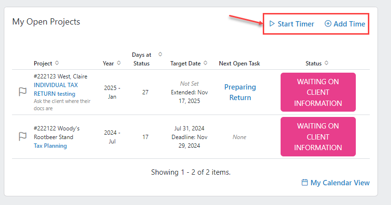
Task: Open status dropdown for Woody's Rootbeer Stand
Action: 318,137
